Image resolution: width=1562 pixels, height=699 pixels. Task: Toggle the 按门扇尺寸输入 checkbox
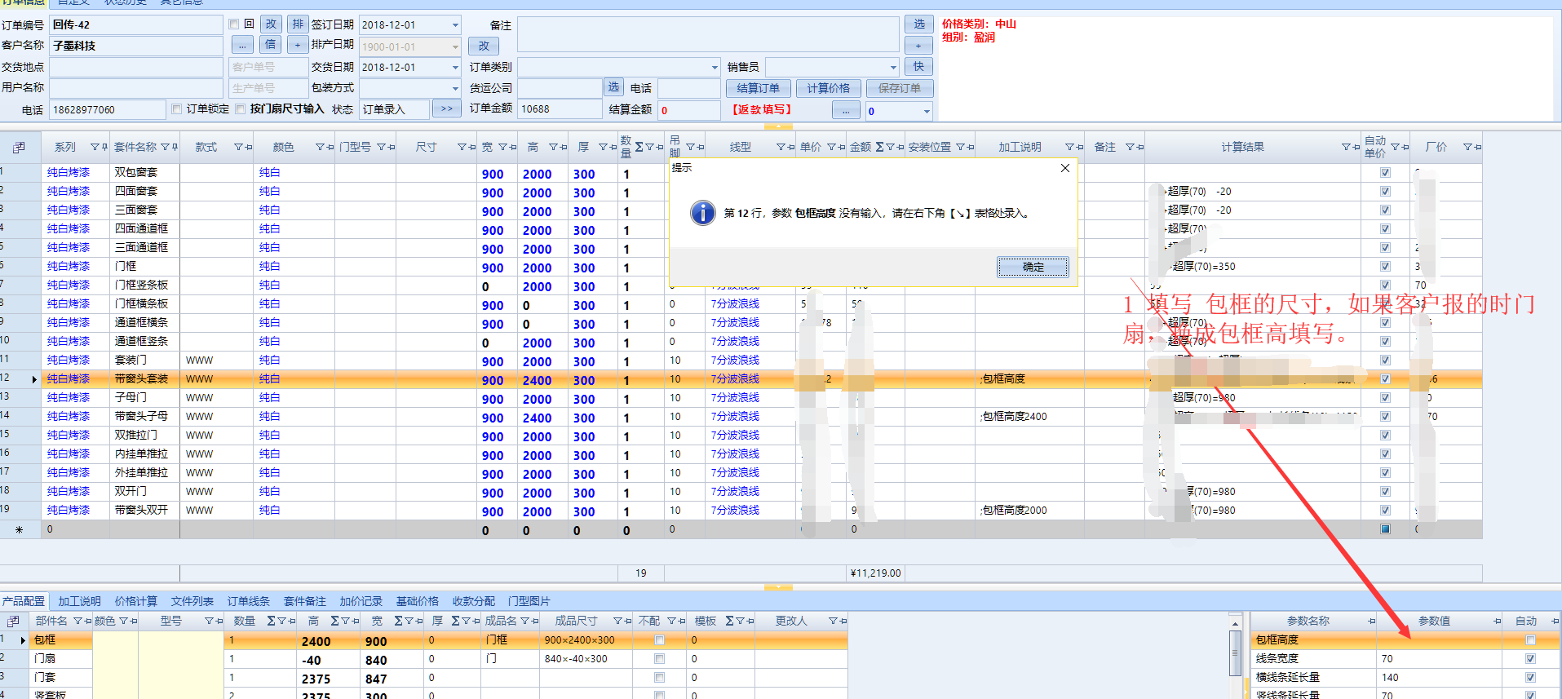[x=241, y=109]
